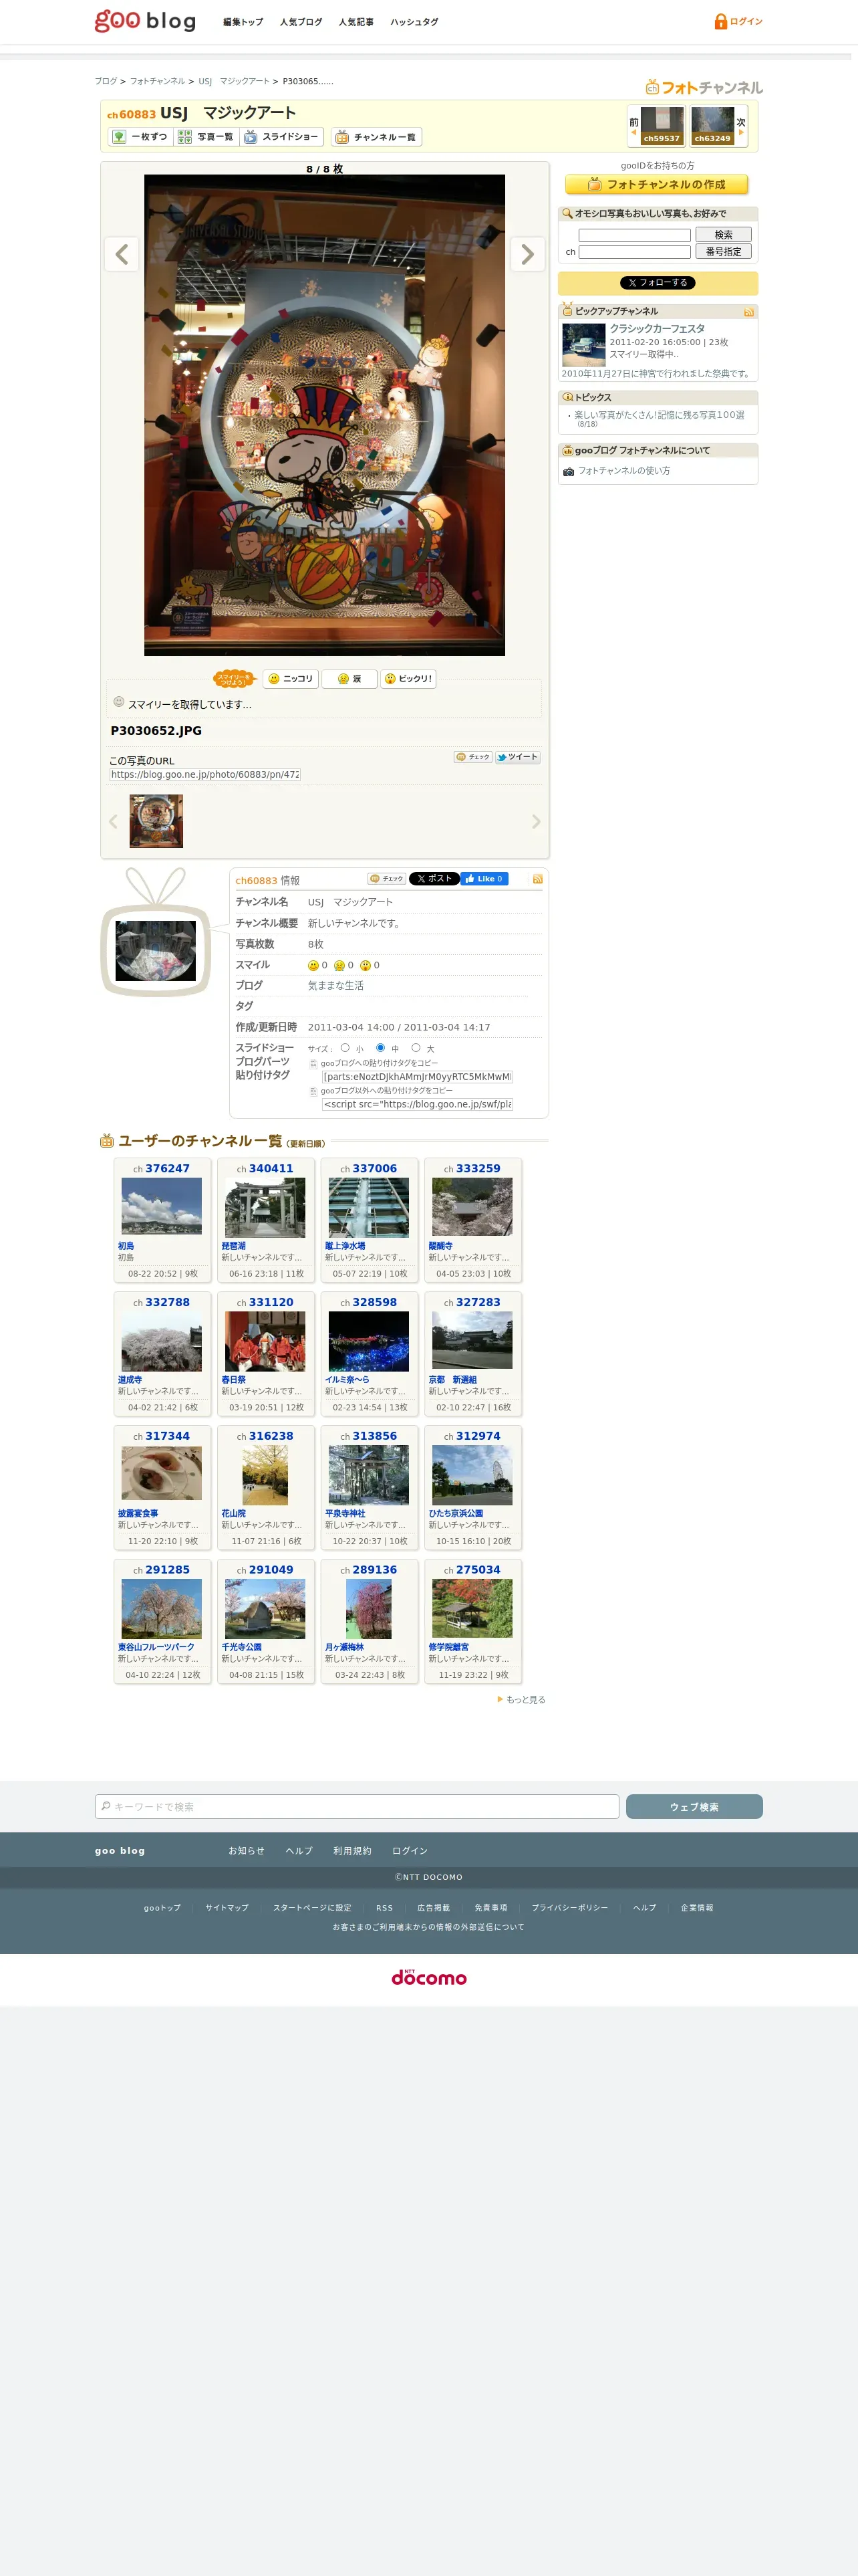Click the Facebook Like button
Image resolution: width=858 pixels, height=2576 pixels.
click(x=484, y=879)
